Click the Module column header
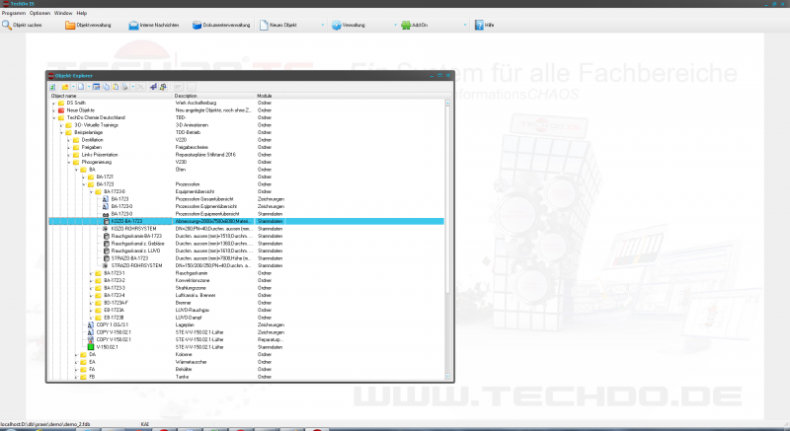This screenshot has height=431, width=790. [265, 96]
